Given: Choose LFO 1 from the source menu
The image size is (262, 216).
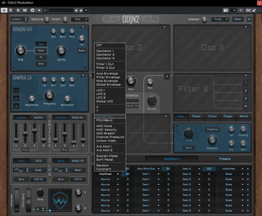Looking at the screenshot, I should point(101,90).
